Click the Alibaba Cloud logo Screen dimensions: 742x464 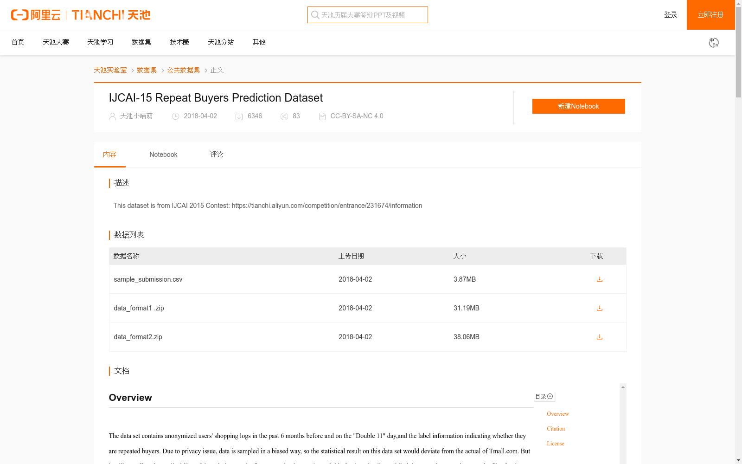(x=36, y=15)
